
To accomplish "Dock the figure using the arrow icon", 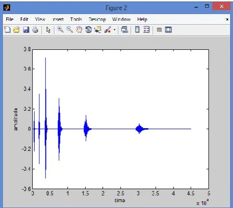I will [x=227, y=19].
